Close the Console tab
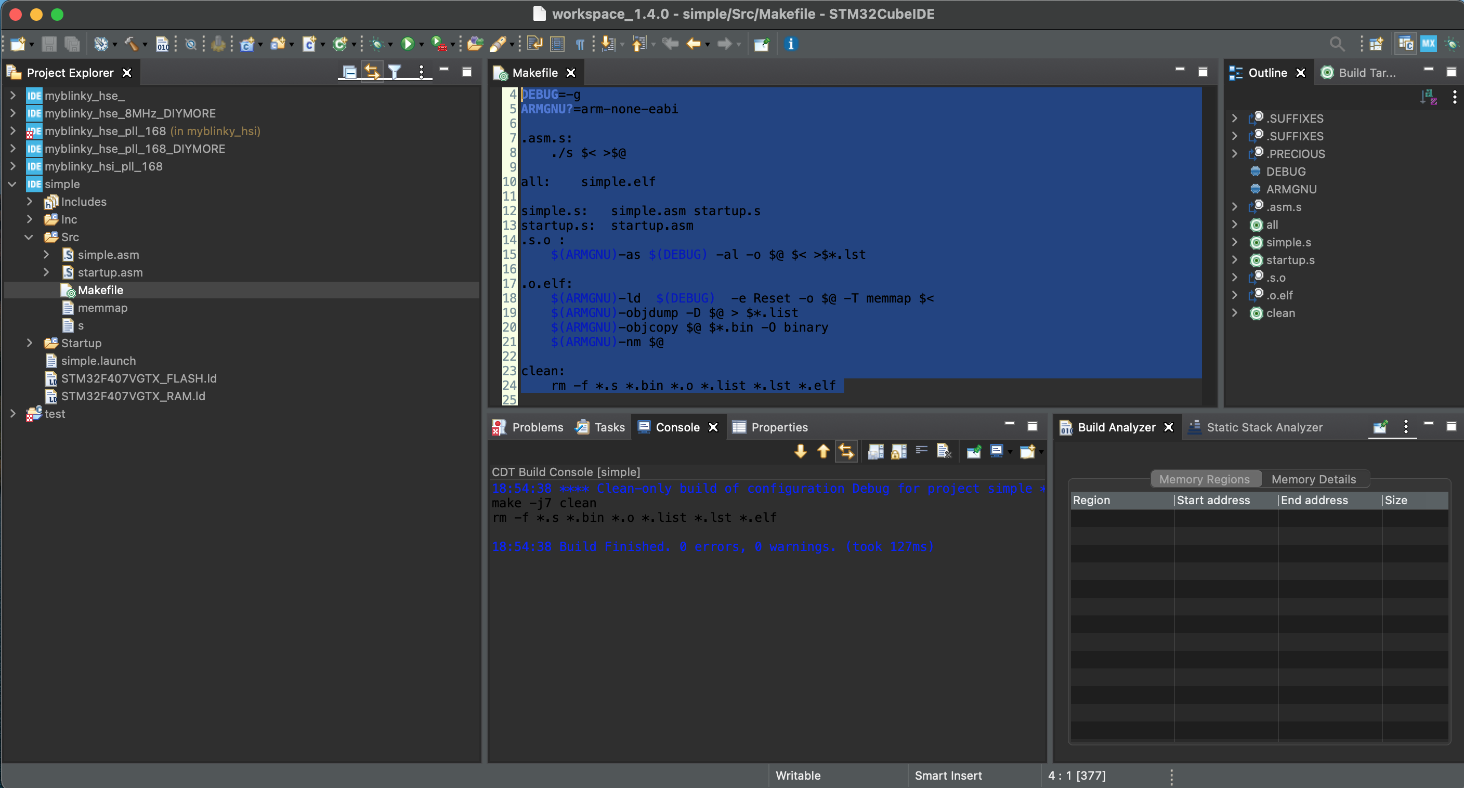The image size is (1464, 788). (713, 427)
